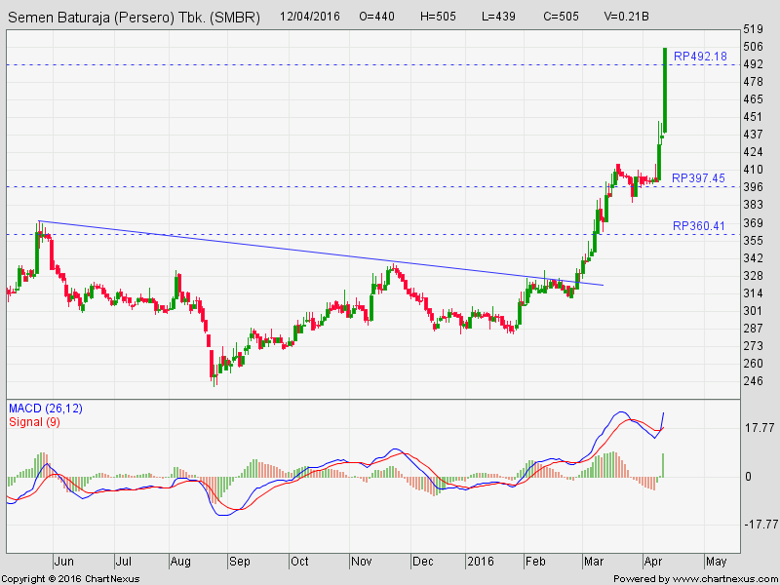Click the date 12/04/2016 in the header

310,17
